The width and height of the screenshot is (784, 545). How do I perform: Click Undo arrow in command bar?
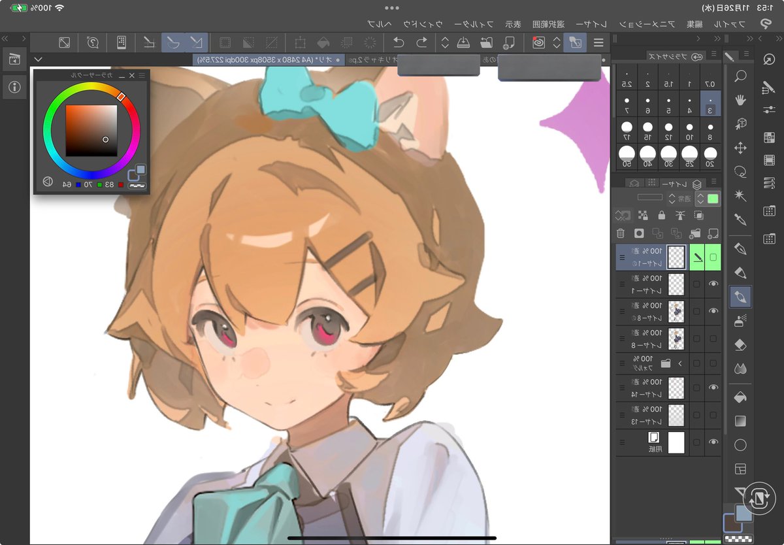[398, 43]
